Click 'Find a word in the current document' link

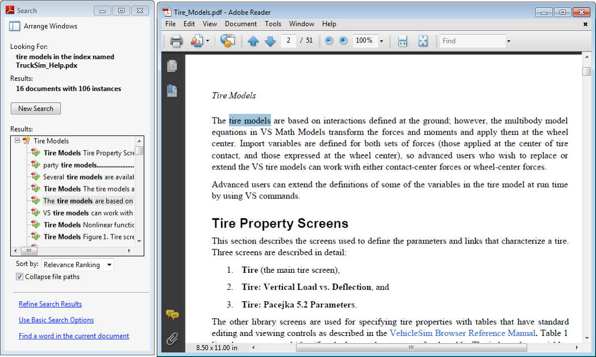coord(74,336)
